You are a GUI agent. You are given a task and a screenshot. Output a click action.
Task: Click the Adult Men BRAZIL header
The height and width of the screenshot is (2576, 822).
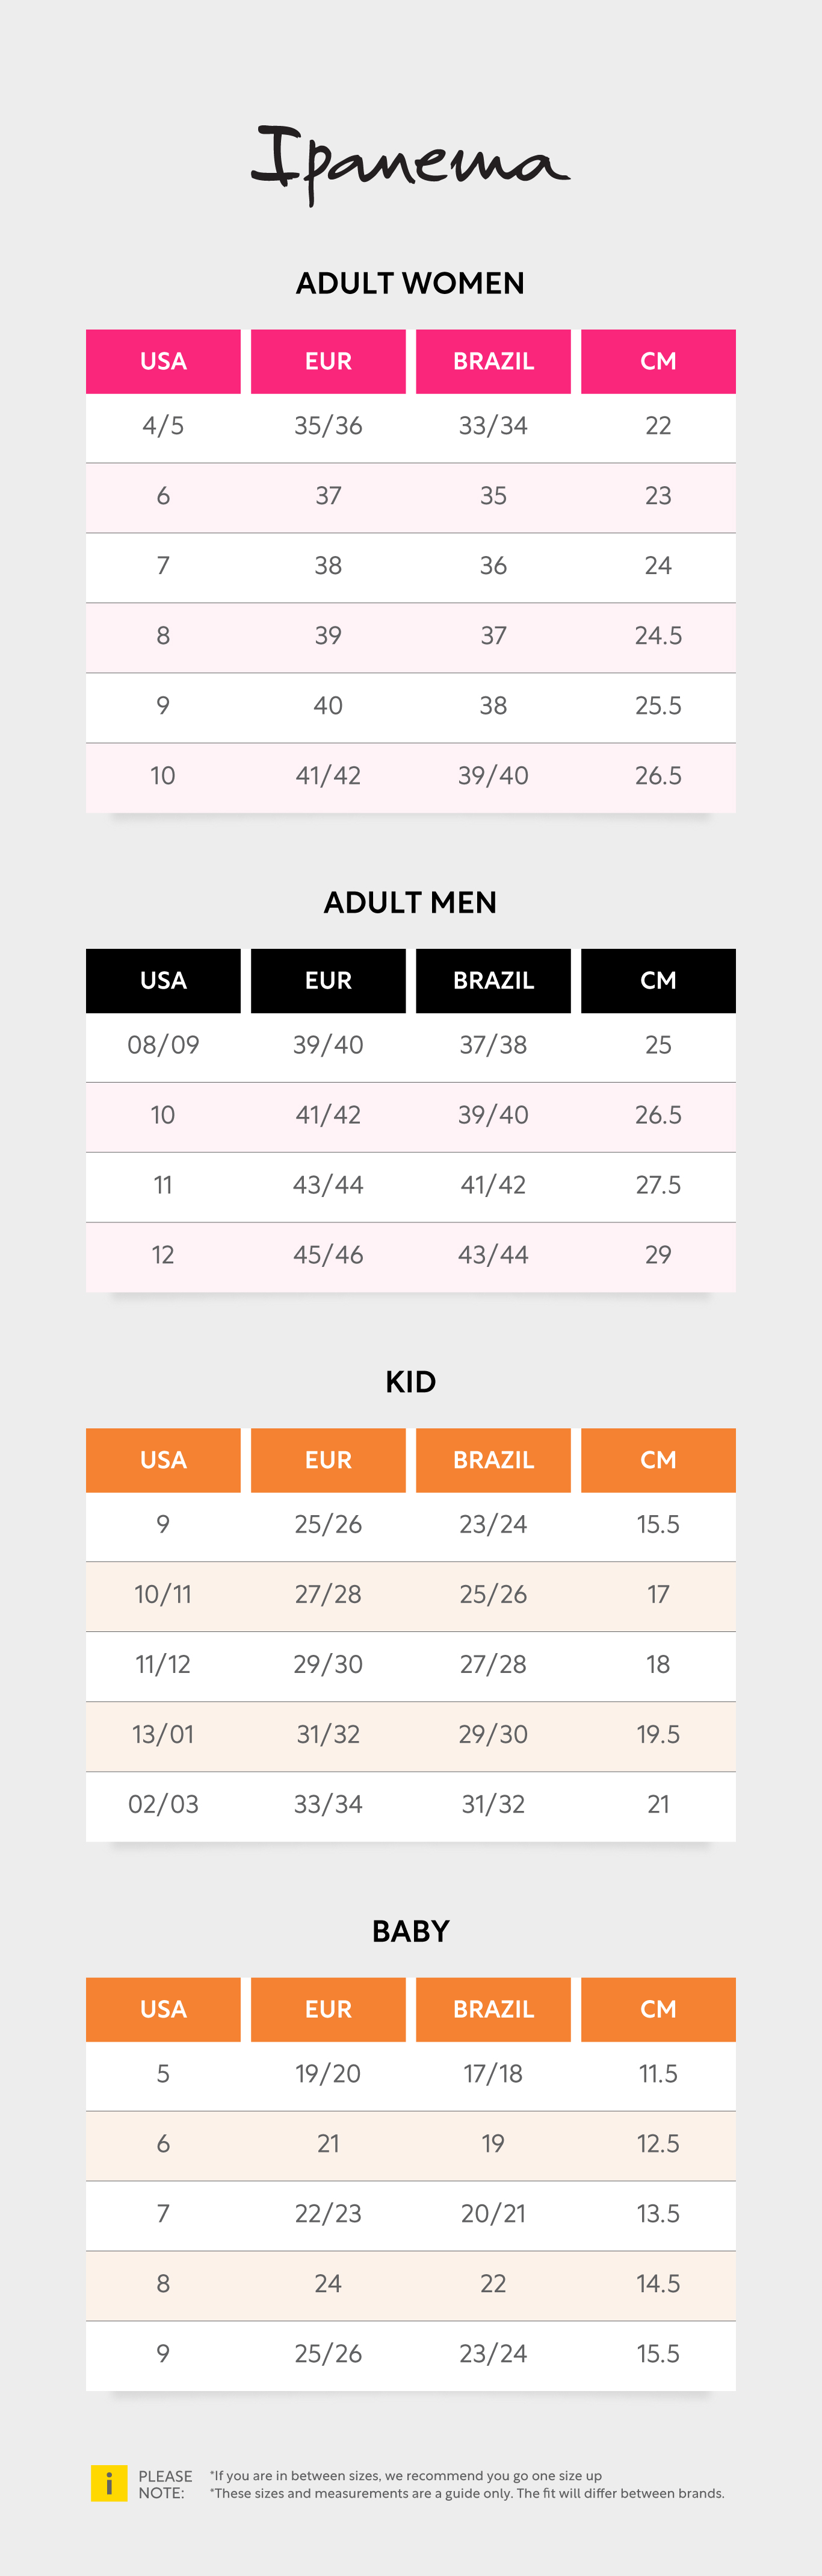(493, 980)
